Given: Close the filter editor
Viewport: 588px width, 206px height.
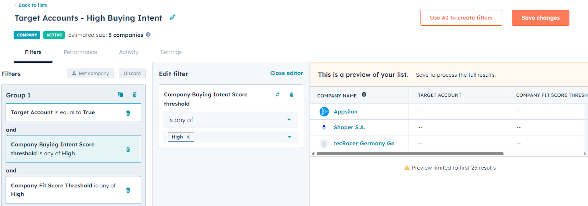Looking at the screenshot, I should 287,73.
